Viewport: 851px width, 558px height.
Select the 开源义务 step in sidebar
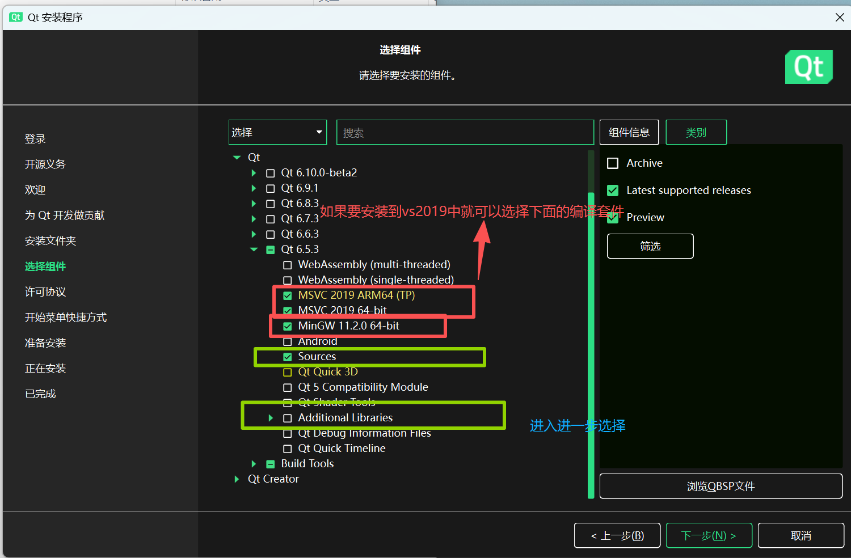[45, 164]
